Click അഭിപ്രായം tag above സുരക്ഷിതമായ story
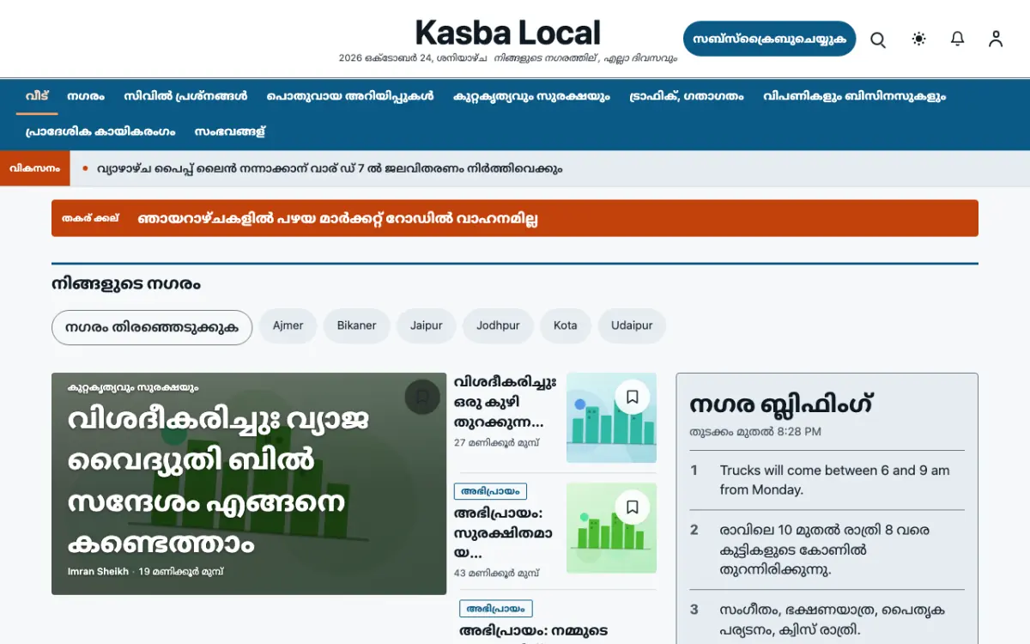 click(x=490, y=491)
